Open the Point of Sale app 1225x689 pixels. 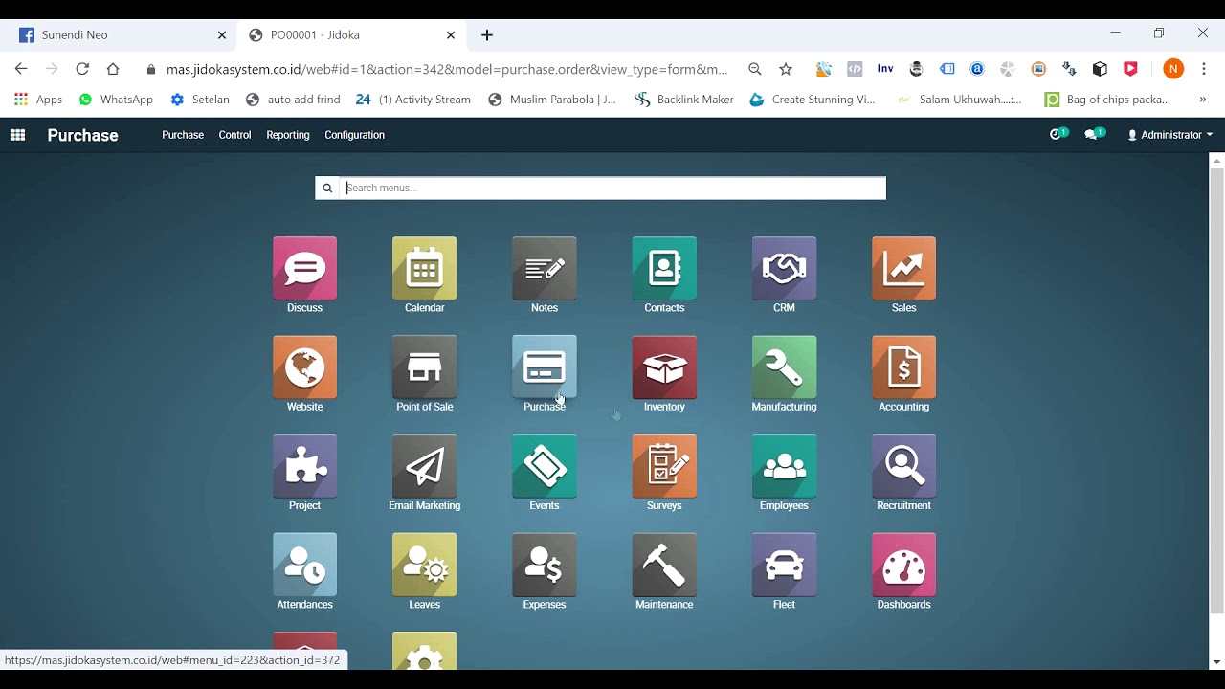point(424,367)
